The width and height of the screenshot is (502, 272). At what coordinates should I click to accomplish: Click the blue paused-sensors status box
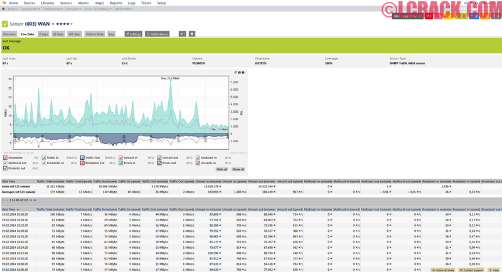[474, 16]
